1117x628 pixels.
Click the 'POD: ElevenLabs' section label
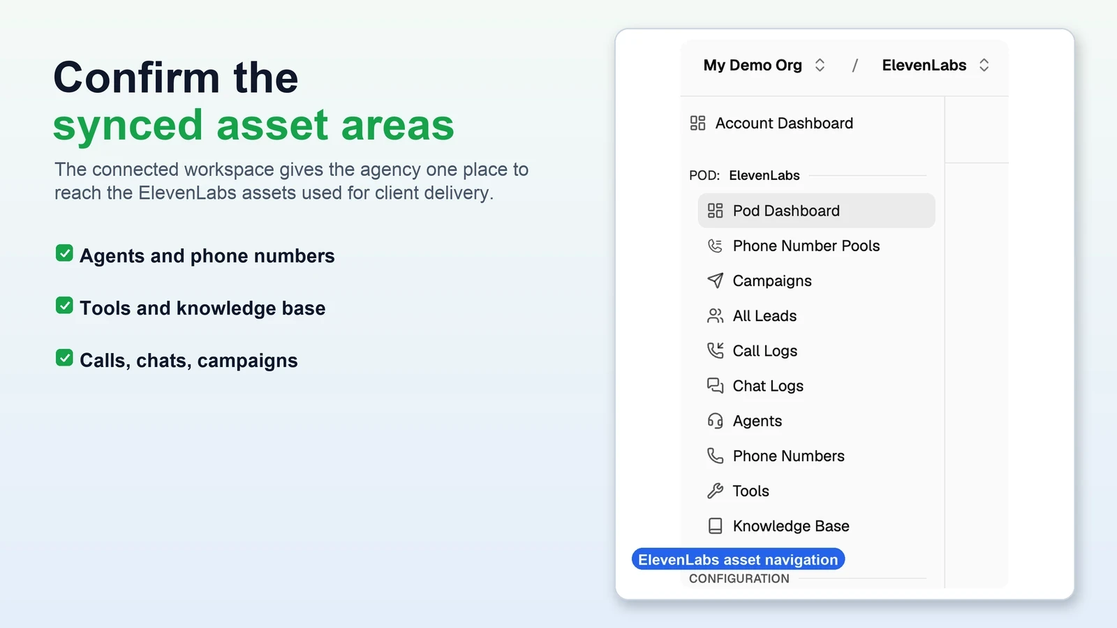click(744, 176)
